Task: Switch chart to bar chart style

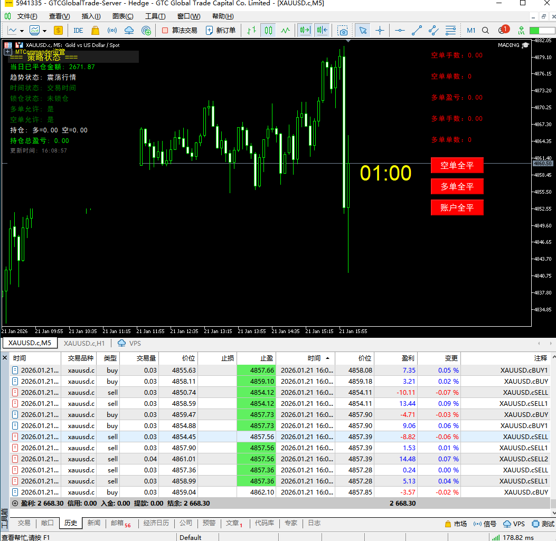Action: click(252, 31)
